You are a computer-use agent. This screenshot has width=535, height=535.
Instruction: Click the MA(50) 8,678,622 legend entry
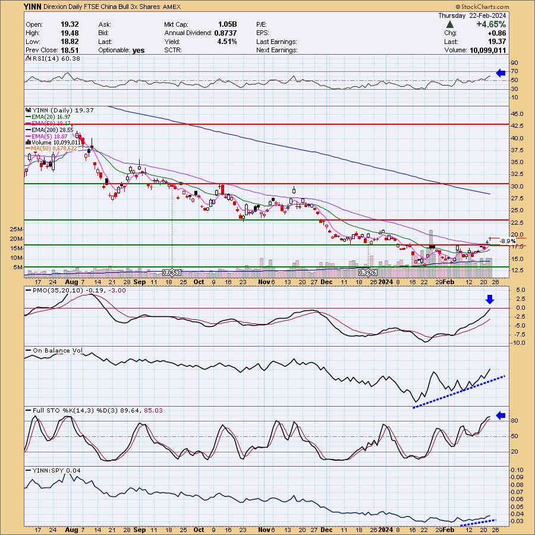tap(54, 149)
